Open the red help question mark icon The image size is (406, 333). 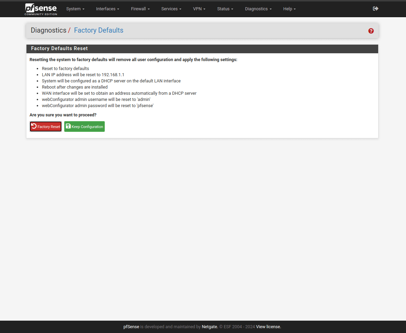(x=371, y=31)
